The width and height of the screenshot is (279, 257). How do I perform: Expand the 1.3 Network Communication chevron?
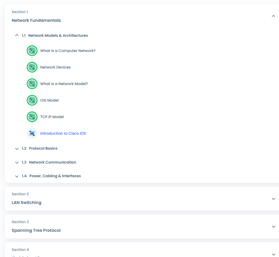[x=17, y=162]
